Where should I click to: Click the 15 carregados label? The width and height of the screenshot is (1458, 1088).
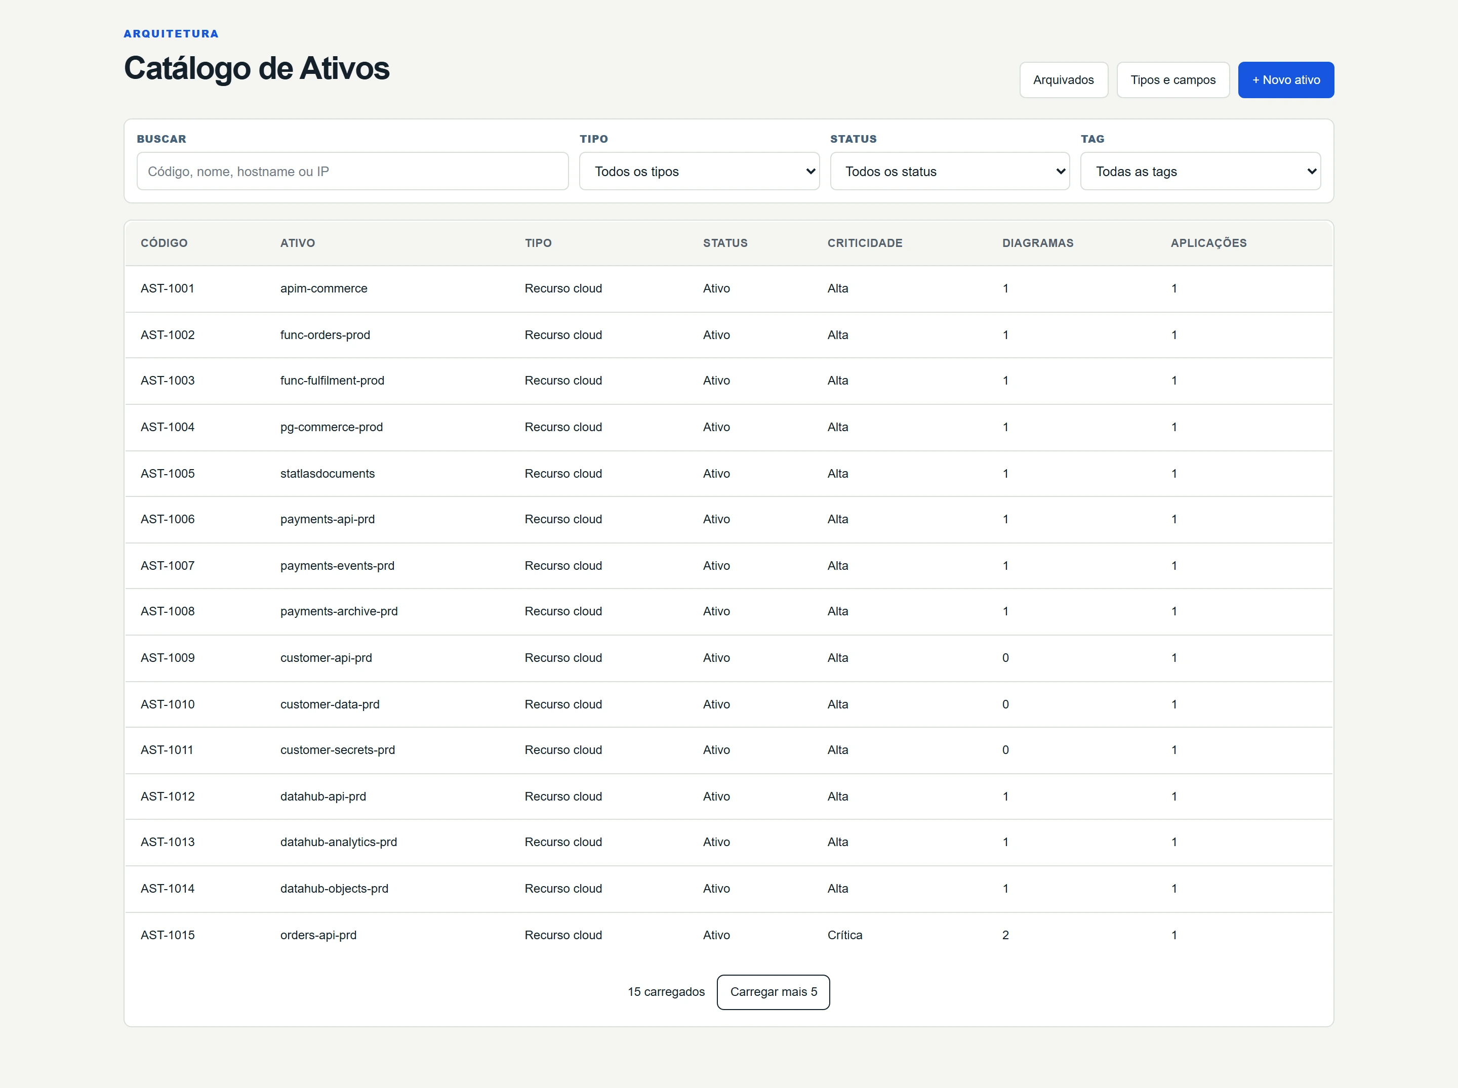pyautogui.click(x=666, y=992)
